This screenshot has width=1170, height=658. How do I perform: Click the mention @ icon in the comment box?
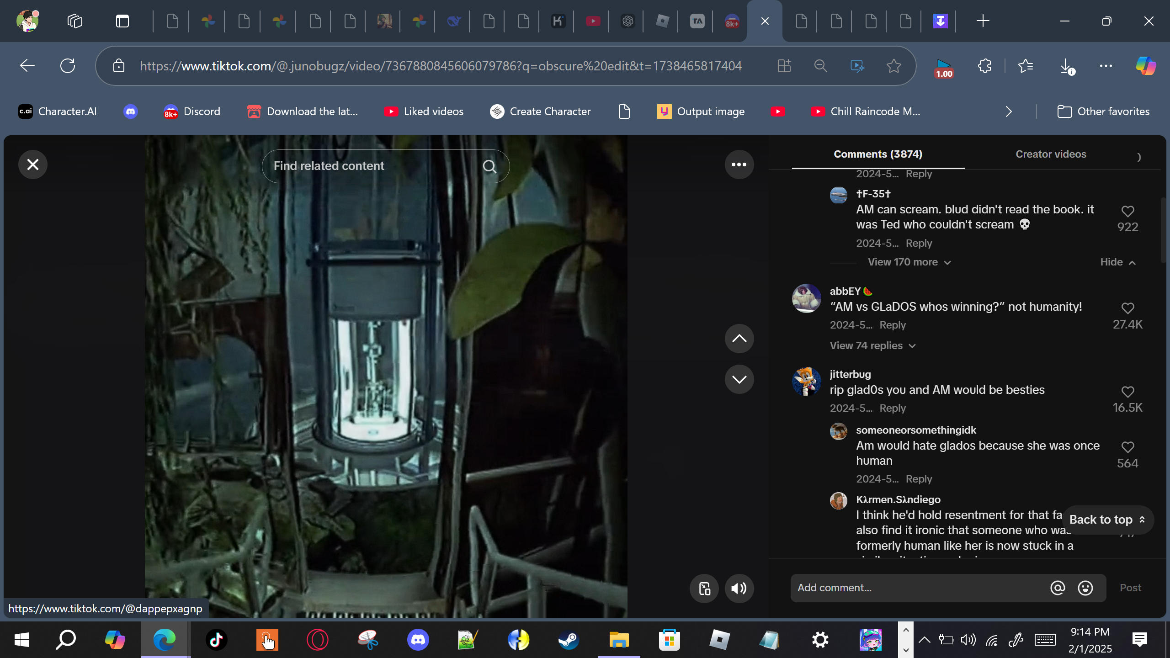tap(1058, 588)
